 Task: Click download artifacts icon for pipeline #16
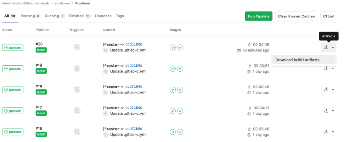click(326, 131)
